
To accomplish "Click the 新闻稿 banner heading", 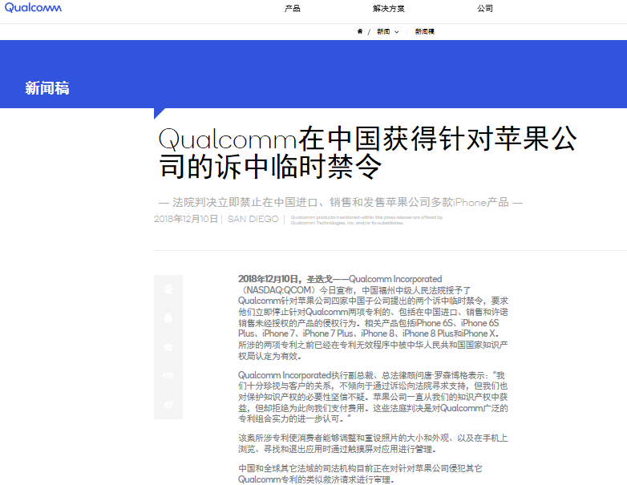I will pyautogui.click(x=47, y=88).
